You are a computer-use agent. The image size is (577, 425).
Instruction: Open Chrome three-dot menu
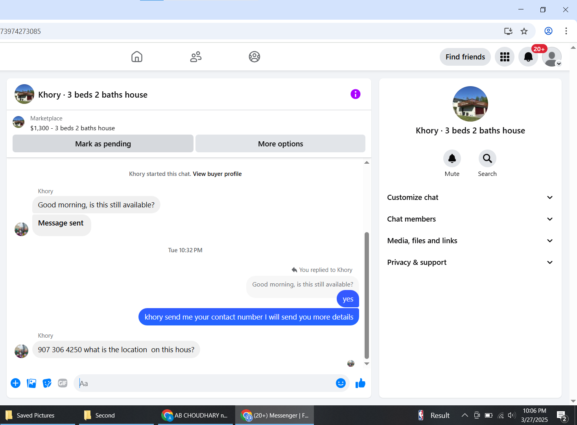(x=566, y=31)
